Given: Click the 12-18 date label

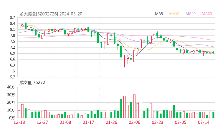Looking at the screenshot, I should 19,122.
